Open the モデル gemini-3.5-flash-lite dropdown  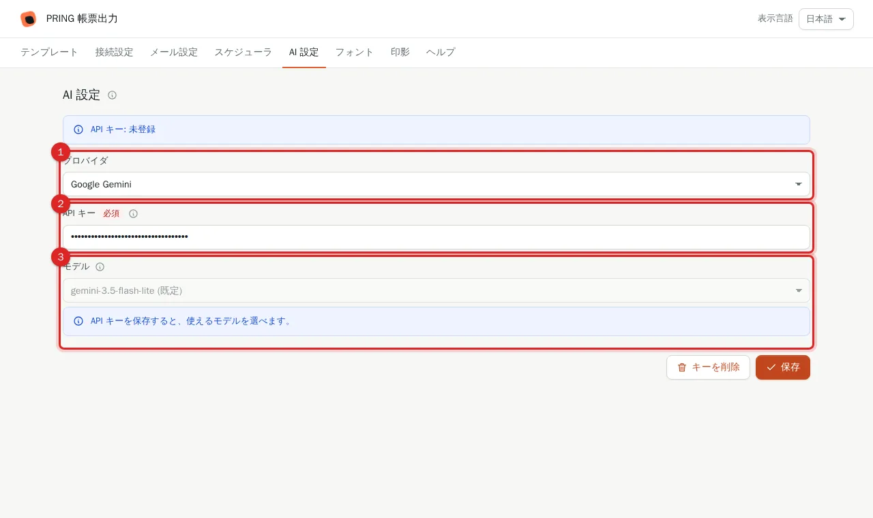(x=436, y=290)
